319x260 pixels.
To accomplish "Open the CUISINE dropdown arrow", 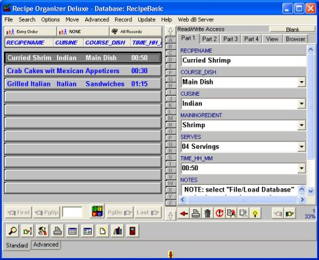I will 302,104.
